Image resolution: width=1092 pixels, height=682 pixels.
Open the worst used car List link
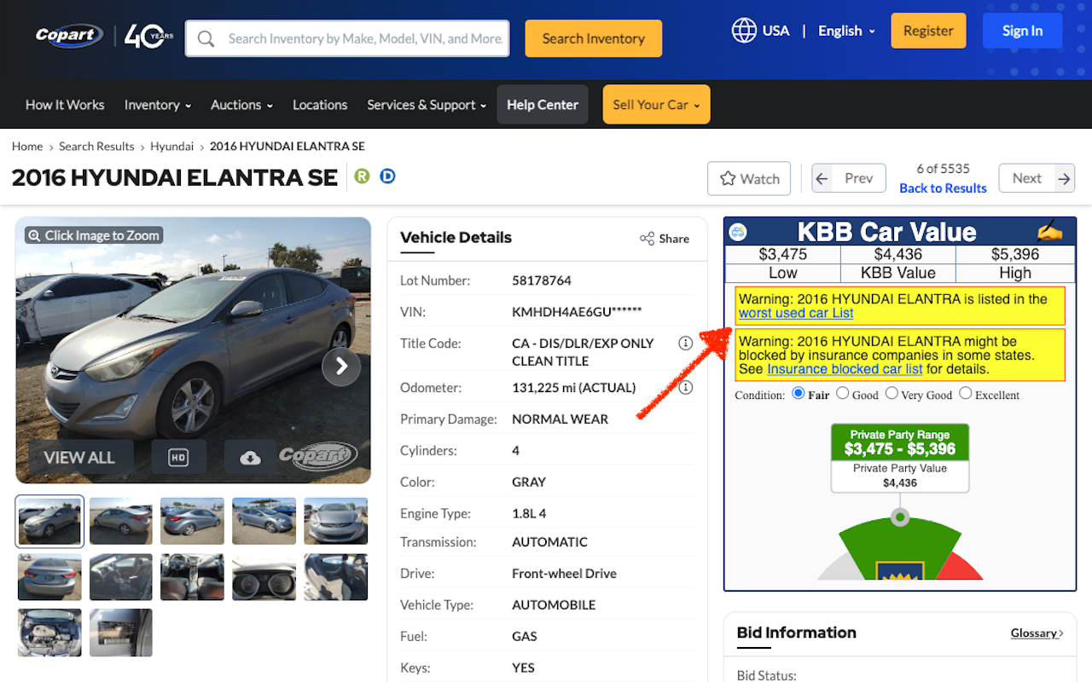pyautogui.click(x=796, y=314)
